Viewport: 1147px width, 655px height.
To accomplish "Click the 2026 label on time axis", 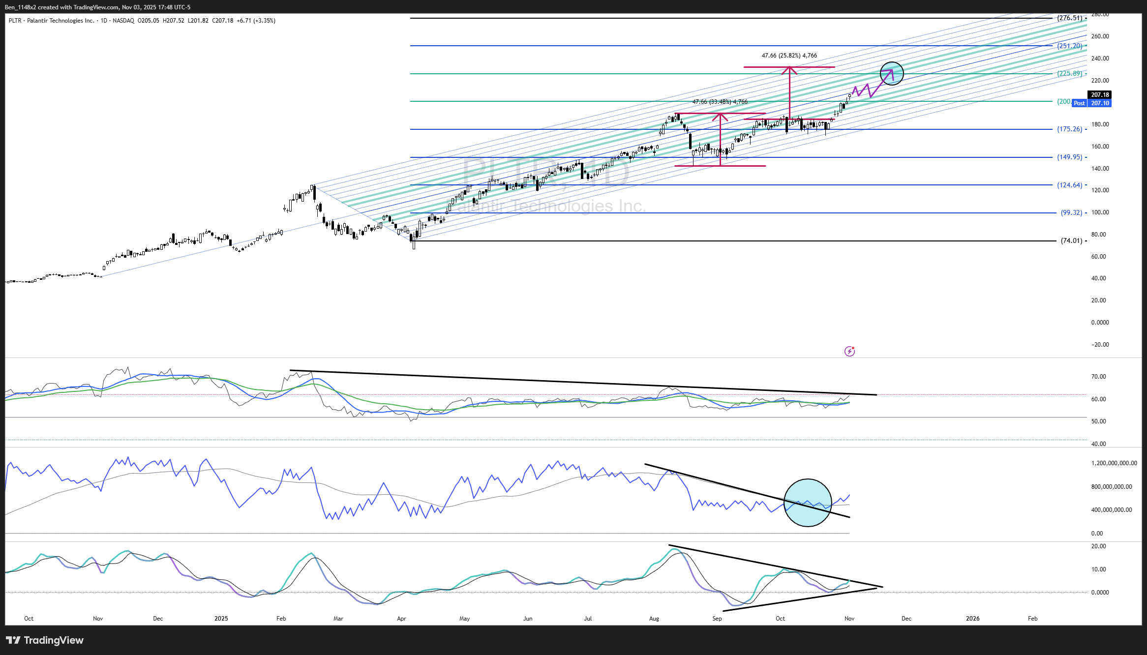I will click(972, 619).
